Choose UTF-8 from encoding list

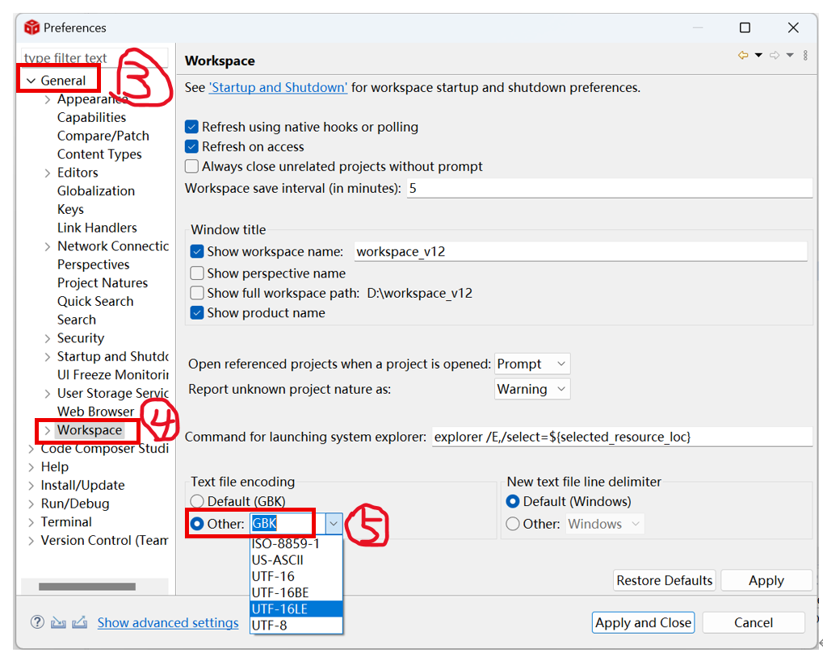[269, 625]
